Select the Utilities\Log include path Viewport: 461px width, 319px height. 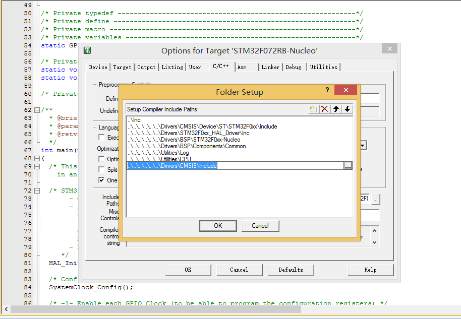tap(158, 153)
